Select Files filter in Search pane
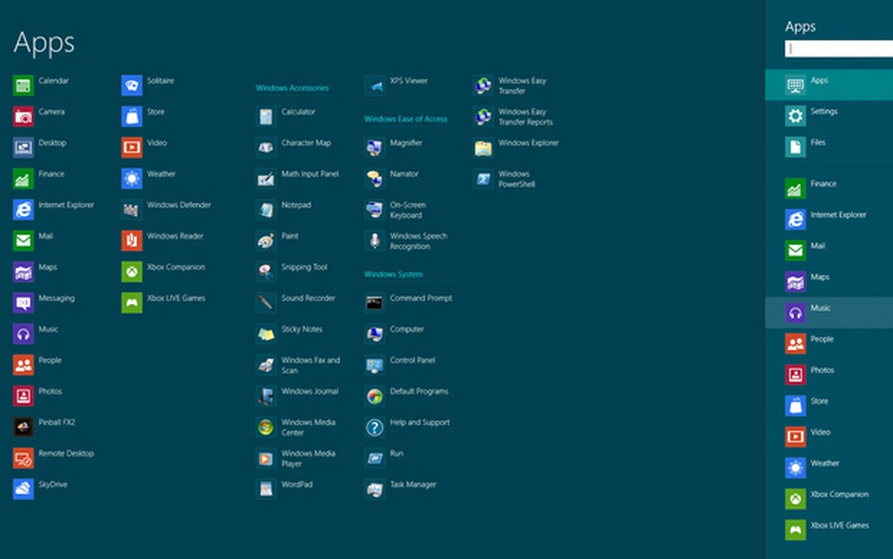893x559 pixels. pos(829,147)
